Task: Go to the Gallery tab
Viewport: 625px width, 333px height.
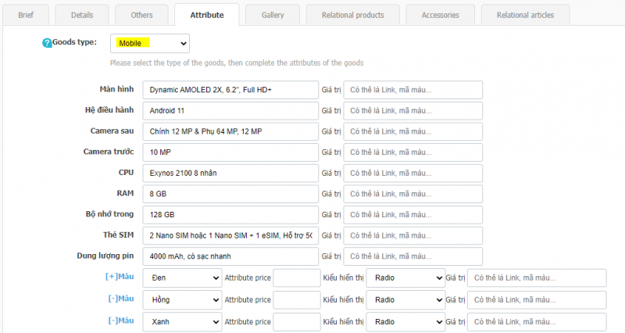Action: 273,15
